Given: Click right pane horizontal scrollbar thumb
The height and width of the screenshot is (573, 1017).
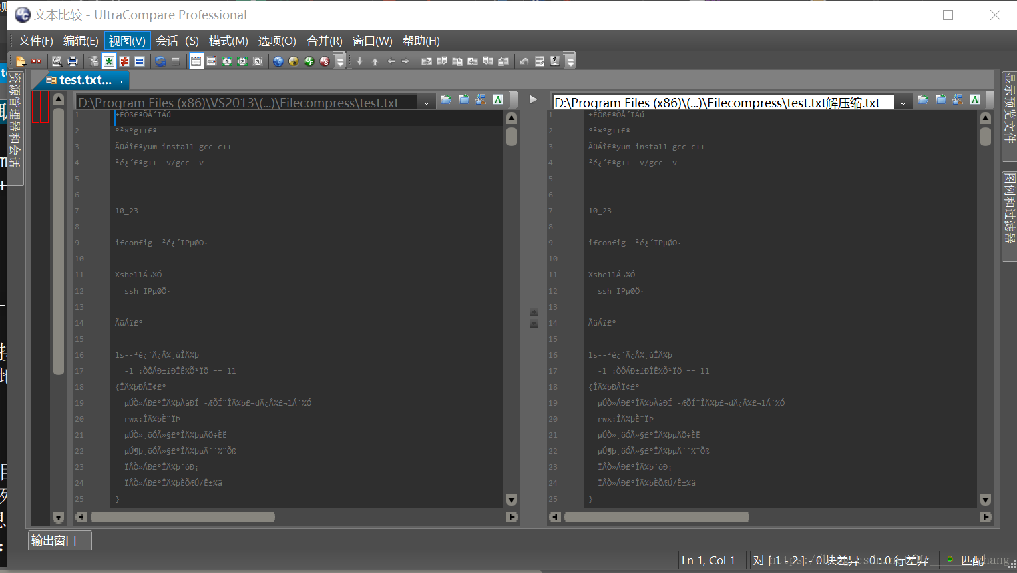Looking at the screenshot, I should pyautogui.click(x=656, y=517).
